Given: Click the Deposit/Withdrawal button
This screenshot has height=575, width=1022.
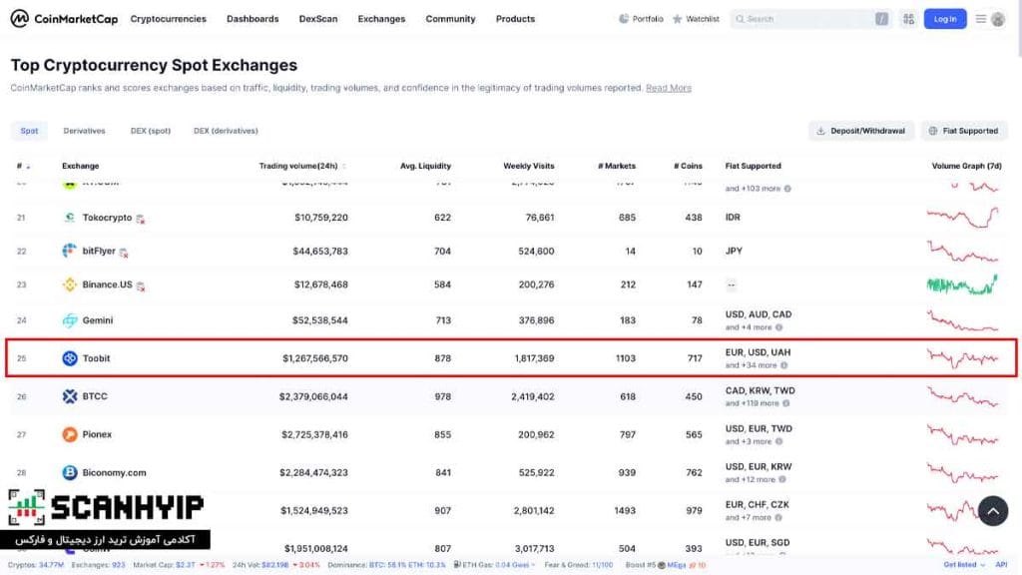Looking at the screenshot, I should click(x=861, y=131).
